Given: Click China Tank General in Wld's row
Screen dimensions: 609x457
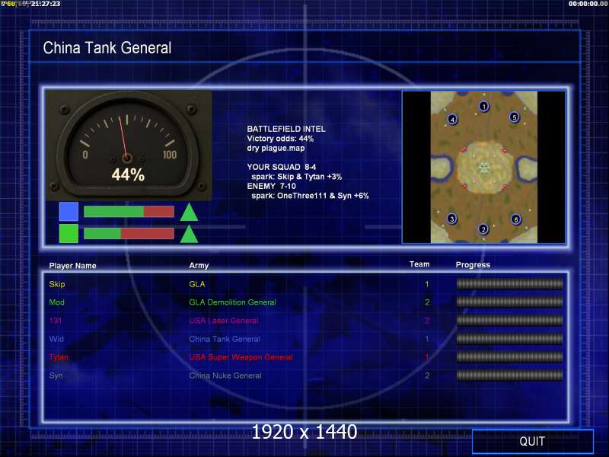Looking at the screenshot, I should (225, 339).
